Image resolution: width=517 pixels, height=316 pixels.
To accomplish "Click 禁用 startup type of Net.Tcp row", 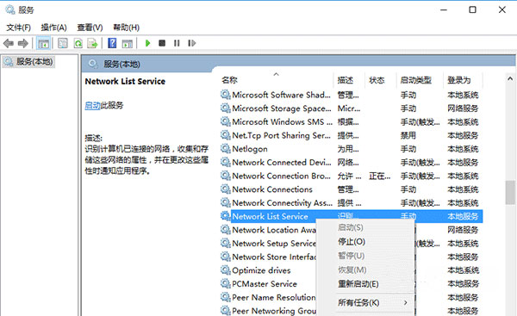I will click(408, 135).
